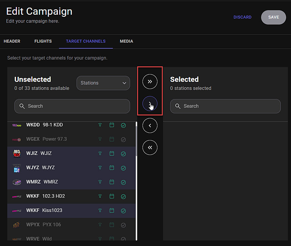
Task: Click the WGEX Power 97.3 checkmark icon
Action: point(123,140)
